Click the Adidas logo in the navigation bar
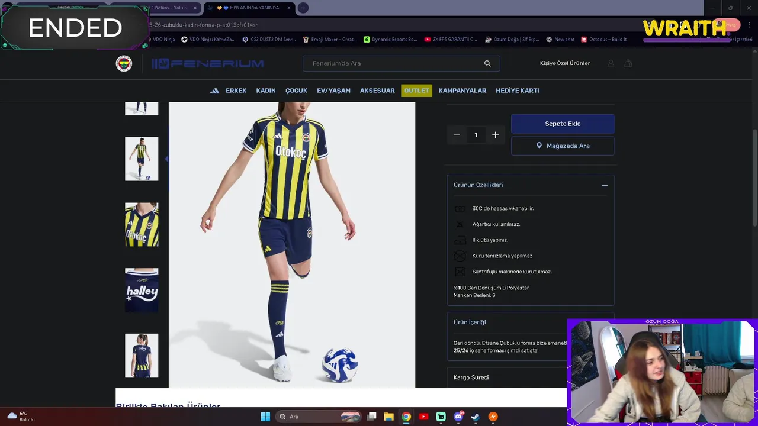This screenshot has width=758, height=426. coord(214,91)
